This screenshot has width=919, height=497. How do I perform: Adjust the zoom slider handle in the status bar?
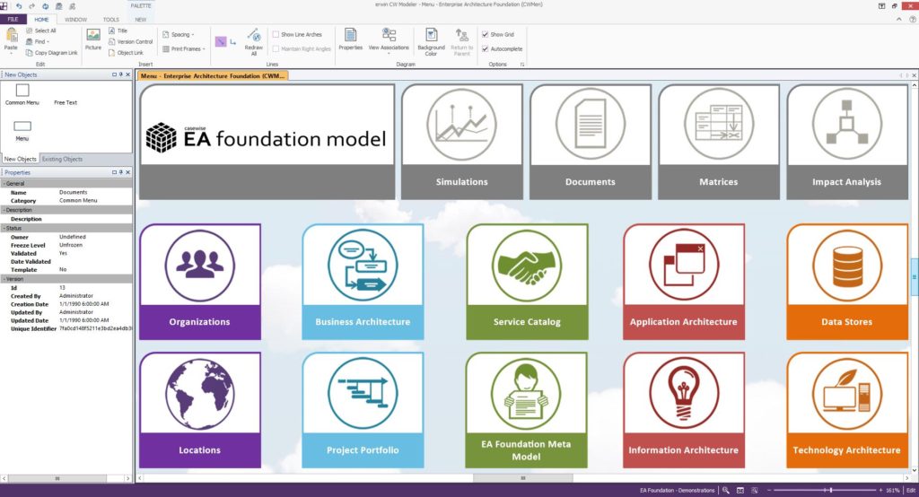(831, 490)
